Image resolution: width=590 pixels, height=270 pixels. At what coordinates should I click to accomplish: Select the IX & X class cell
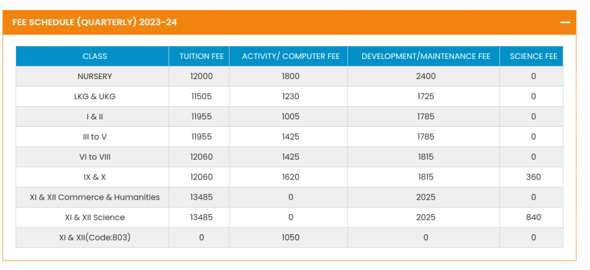(x=94, y=177)
